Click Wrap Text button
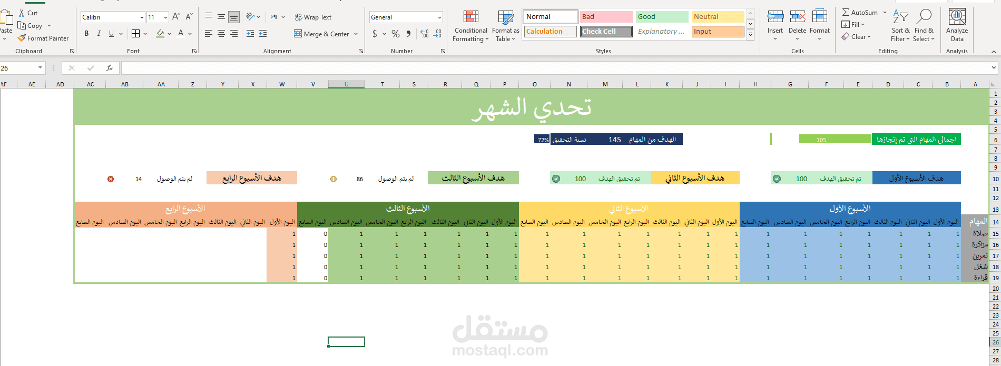Viewport: 1001px width, 366px height. [313, 17]
